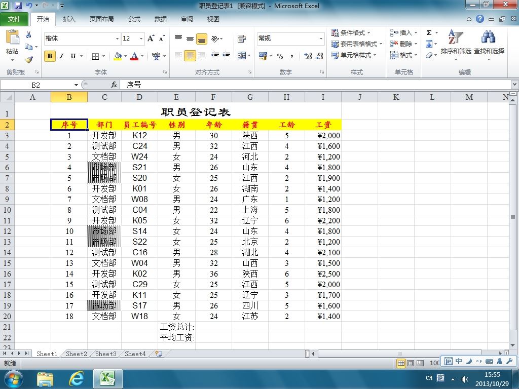Click the borders icon
The height and width of the screenshot is (389, 519).
(95, 56)
